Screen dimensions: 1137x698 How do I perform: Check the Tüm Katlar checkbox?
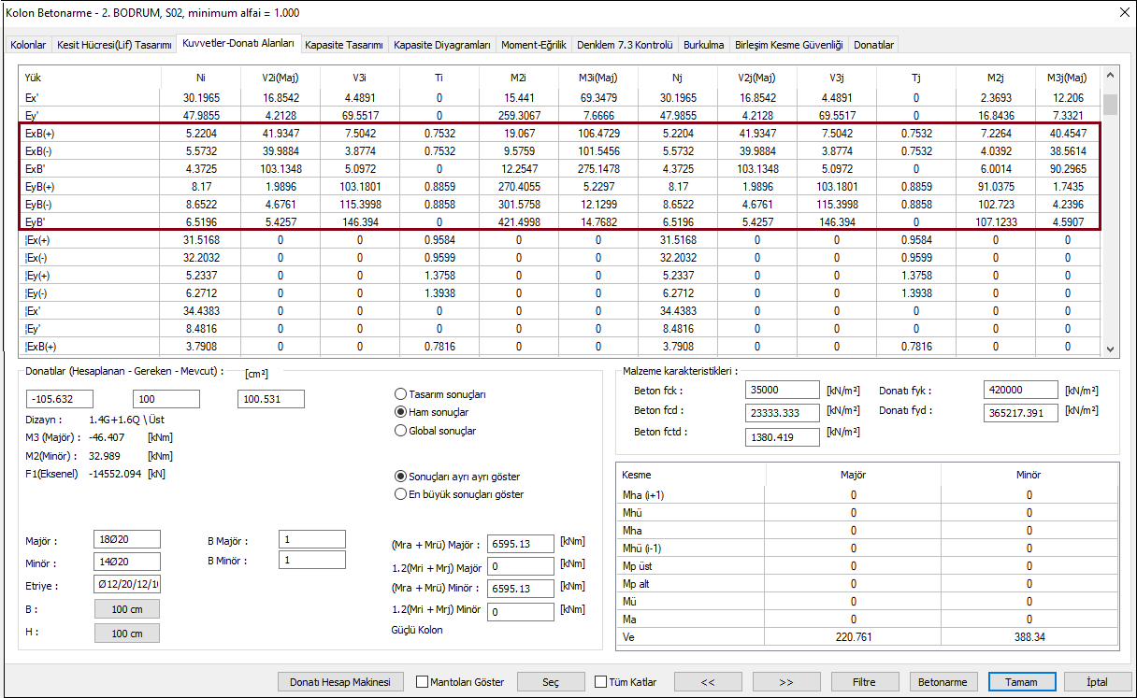tap(601, 682)
